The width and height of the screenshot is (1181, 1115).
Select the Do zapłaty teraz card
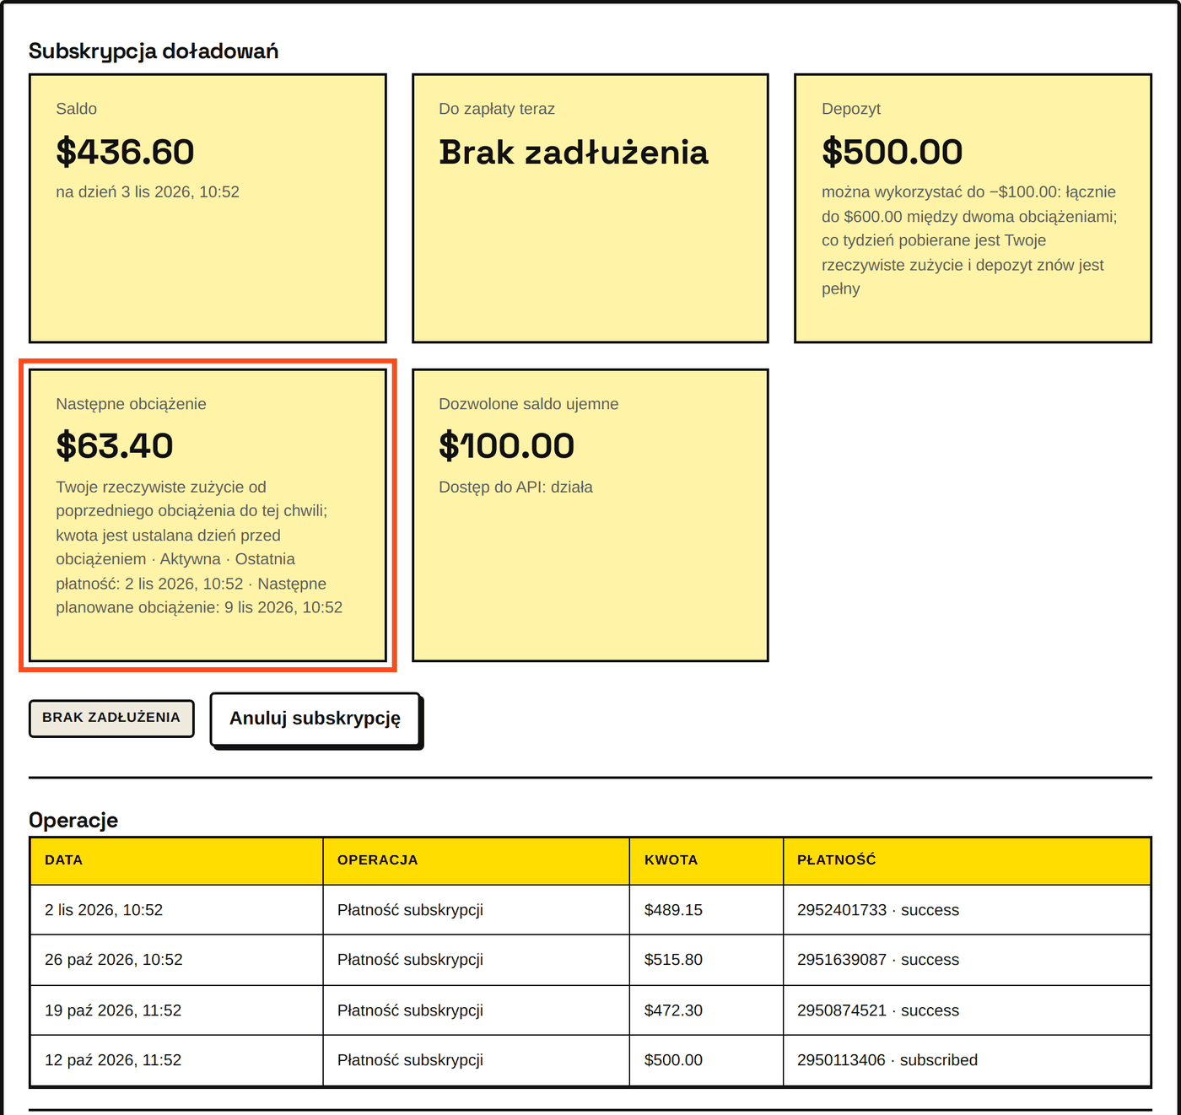[590, 208]
